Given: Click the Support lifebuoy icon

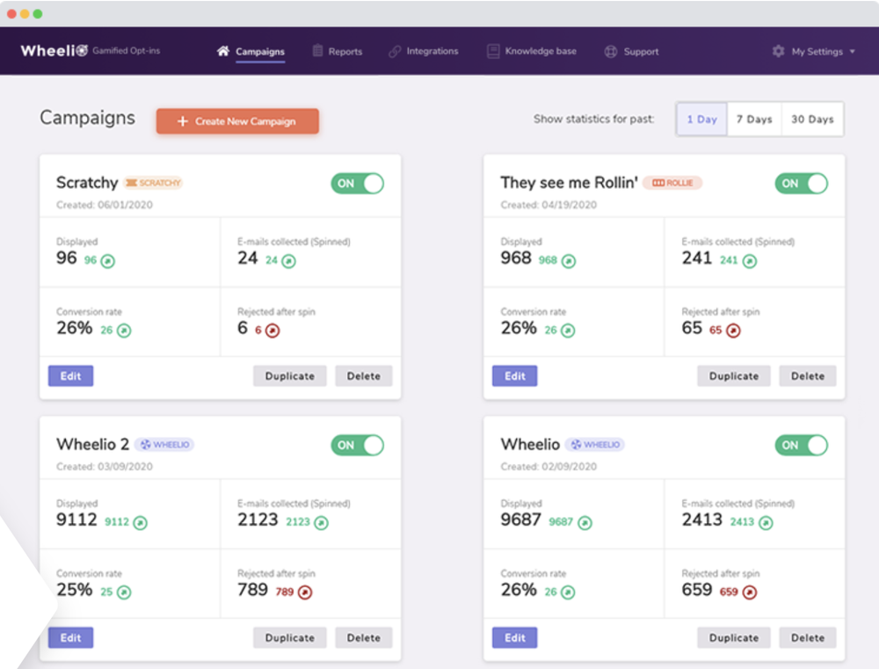Looking at the screenshot, I should pyautogui.click(x=611, y=51).
